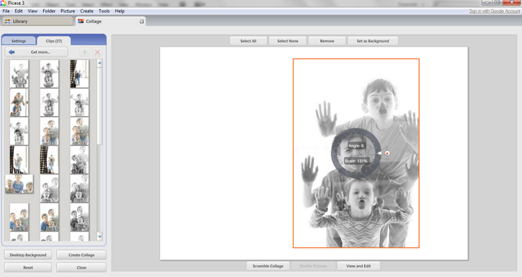Open the Tools menu
522x277 pixels.
pos(104,11)
